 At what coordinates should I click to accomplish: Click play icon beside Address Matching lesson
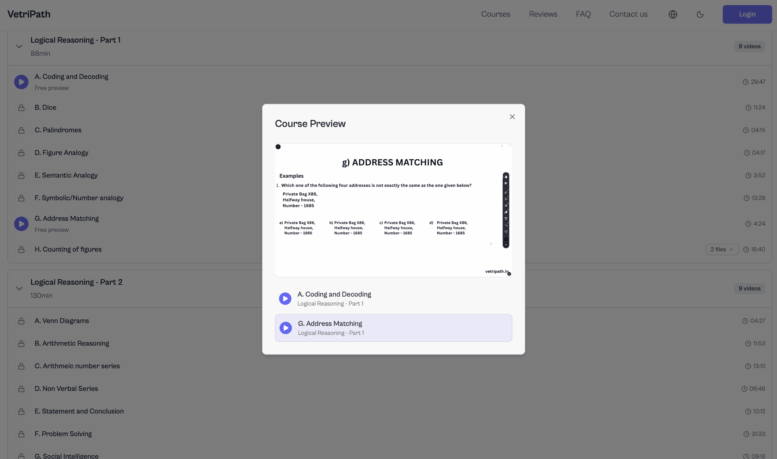pyautogui.click(x=21, y=224)
